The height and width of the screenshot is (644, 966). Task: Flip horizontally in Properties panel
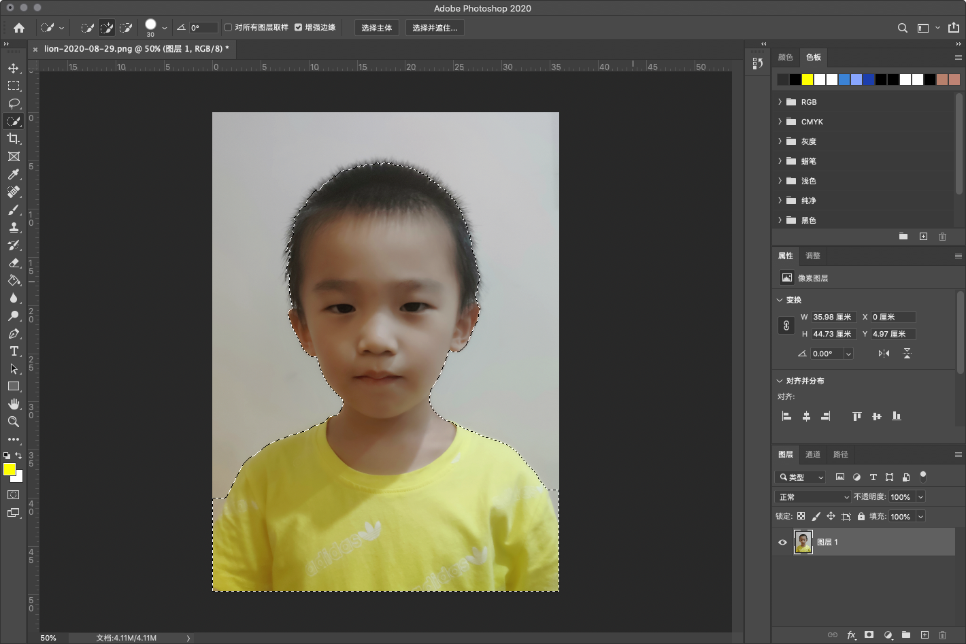[x=884, y=353]
